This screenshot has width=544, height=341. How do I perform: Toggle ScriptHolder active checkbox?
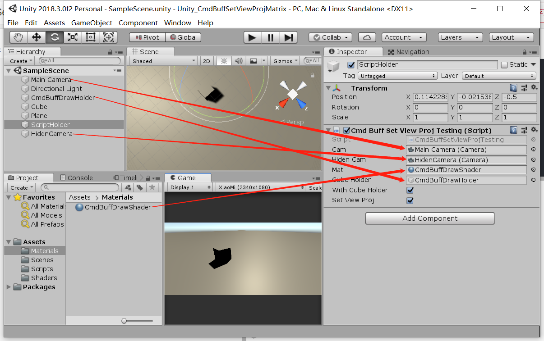pyautogui.click(x=351, y=65)
